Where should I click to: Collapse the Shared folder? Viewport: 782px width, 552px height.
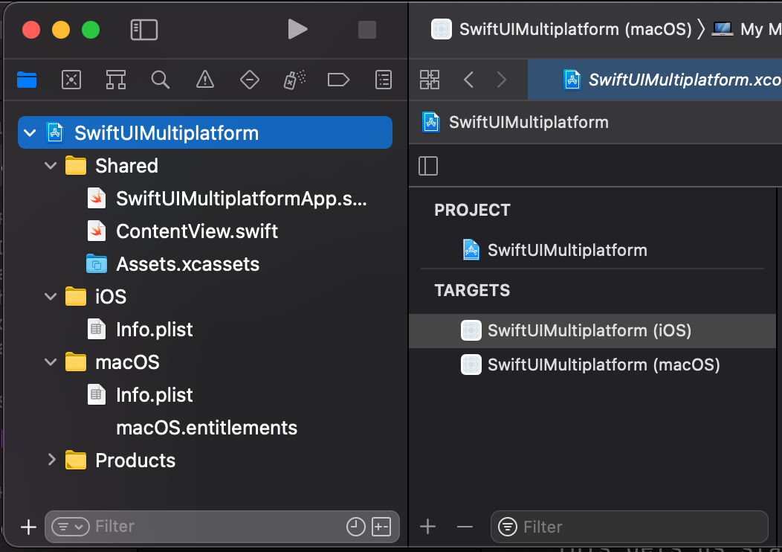(51, 166)
